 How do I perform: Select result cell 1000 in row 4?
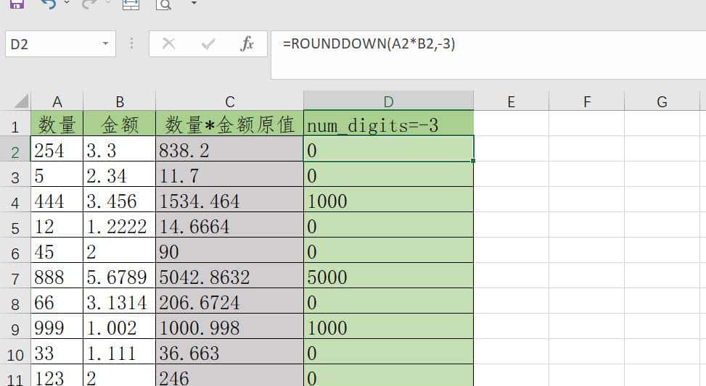pyautogui.click(x=389, y=199)
